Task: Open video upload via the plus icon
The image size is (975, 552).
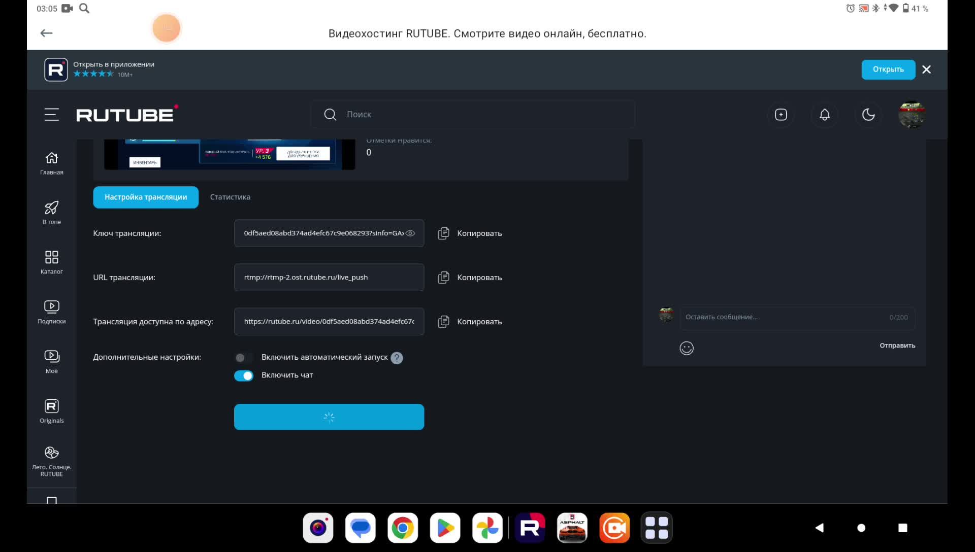Action: pos(781,115)
